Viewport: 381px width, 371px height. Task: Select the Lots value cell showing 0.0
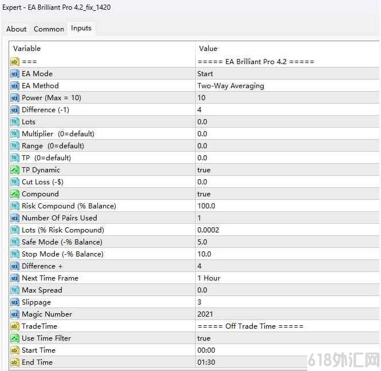[287, 122]
